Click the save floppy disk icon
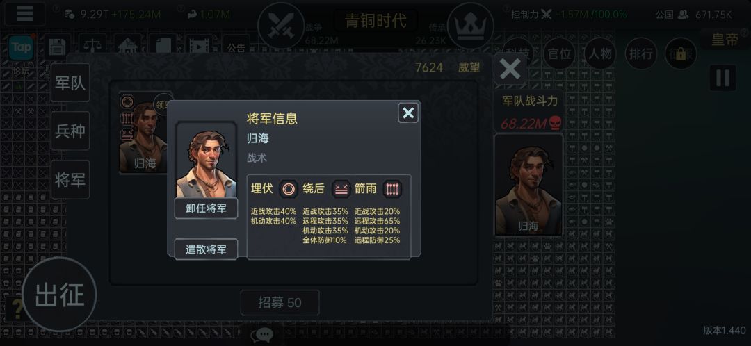The width and height of the screenshot is (751, 346). tap(57, 47)
